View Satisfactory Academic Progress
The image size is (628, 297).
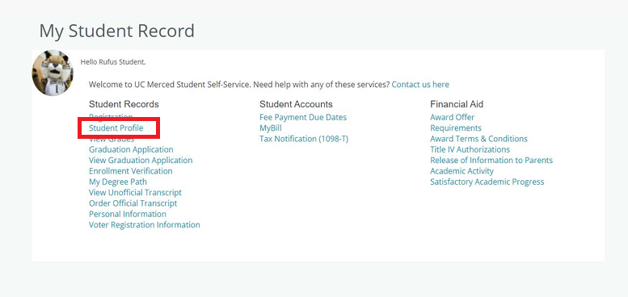point(487,182)
